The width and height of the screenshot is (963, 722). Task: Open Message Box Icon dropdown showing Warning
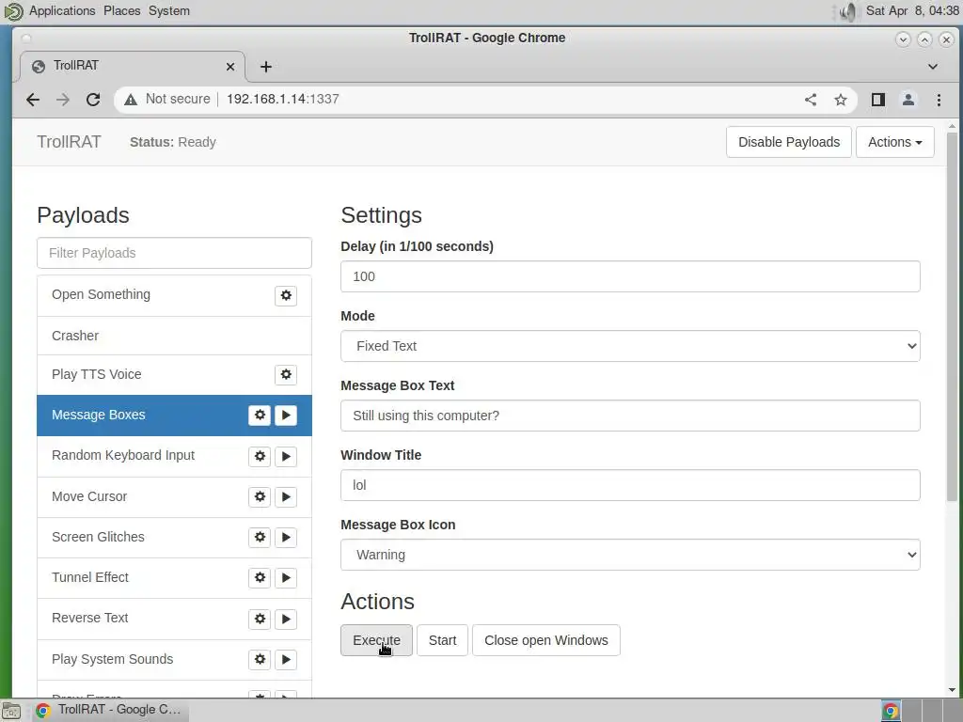click(630, 555)
